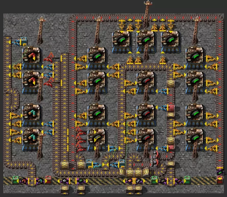Open the bottom green-belt assembler in the rightmost column
227x197 pixels.
tap(195, 140)
